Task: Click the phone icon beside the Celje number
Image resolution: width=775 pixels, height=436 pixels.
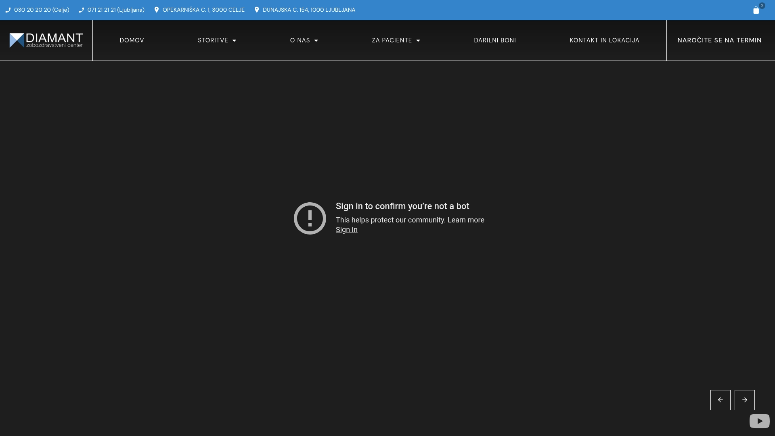Action: coord(8,10)
